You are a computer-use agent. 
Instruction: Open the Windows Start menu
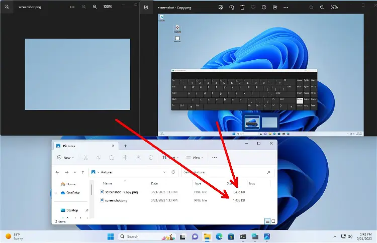tap(110, 236)
